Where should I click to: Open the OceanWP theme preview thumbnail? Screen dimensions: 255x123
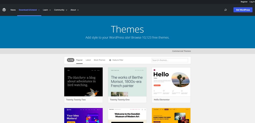click(x=171, y=115)
